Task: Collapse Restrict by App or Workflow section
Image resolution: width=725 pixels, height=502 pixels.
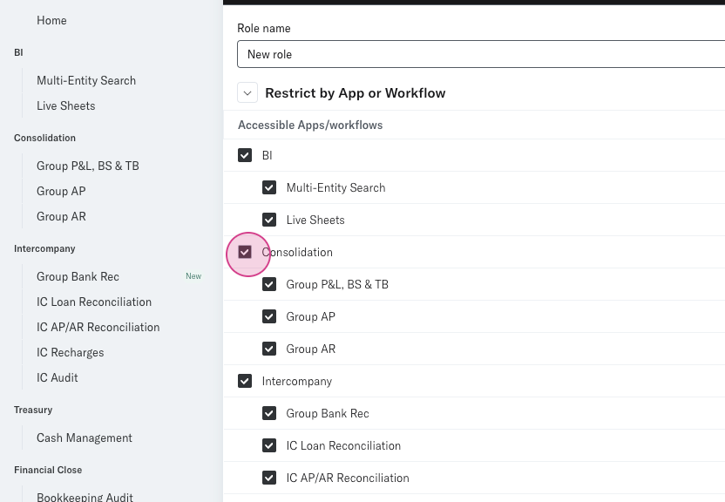Action: (x=247, y=93)
